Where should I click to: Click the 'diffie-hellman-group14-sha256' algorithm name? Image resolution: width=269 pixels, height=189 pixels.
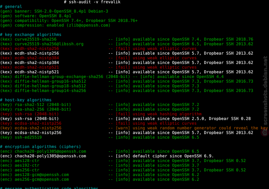click(50, 91)
